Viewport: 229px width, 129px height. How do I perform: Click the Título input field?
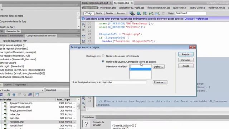pos(191,13)
